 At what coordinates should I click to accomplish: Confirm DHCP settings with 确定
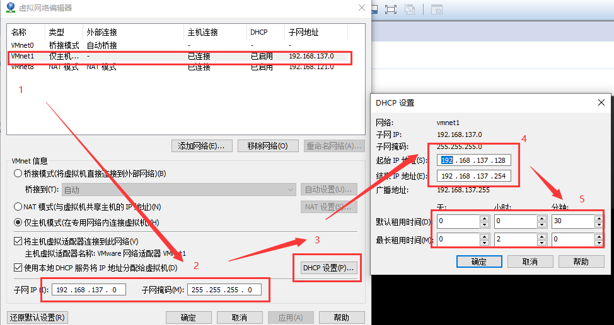(x=479, y=262)
